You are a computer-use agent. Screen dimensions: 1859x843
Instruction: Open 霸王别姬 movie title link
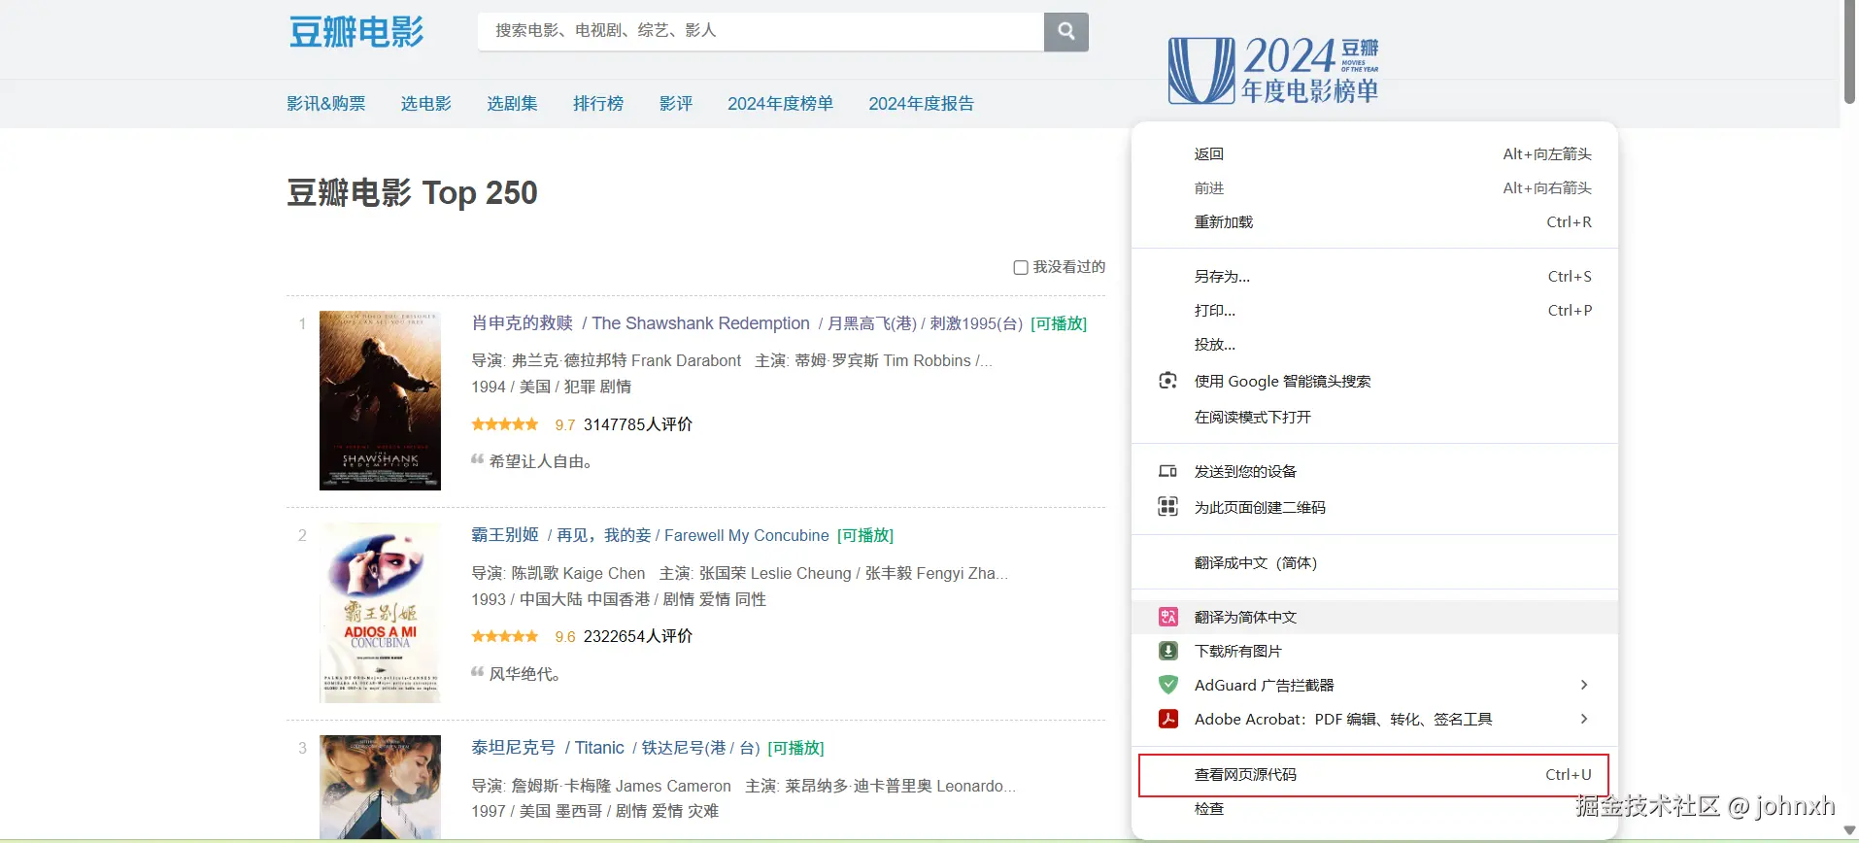click(x=504, y=534)
